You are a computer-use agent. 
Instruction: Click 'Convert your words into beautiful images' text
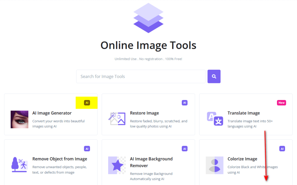59,124
